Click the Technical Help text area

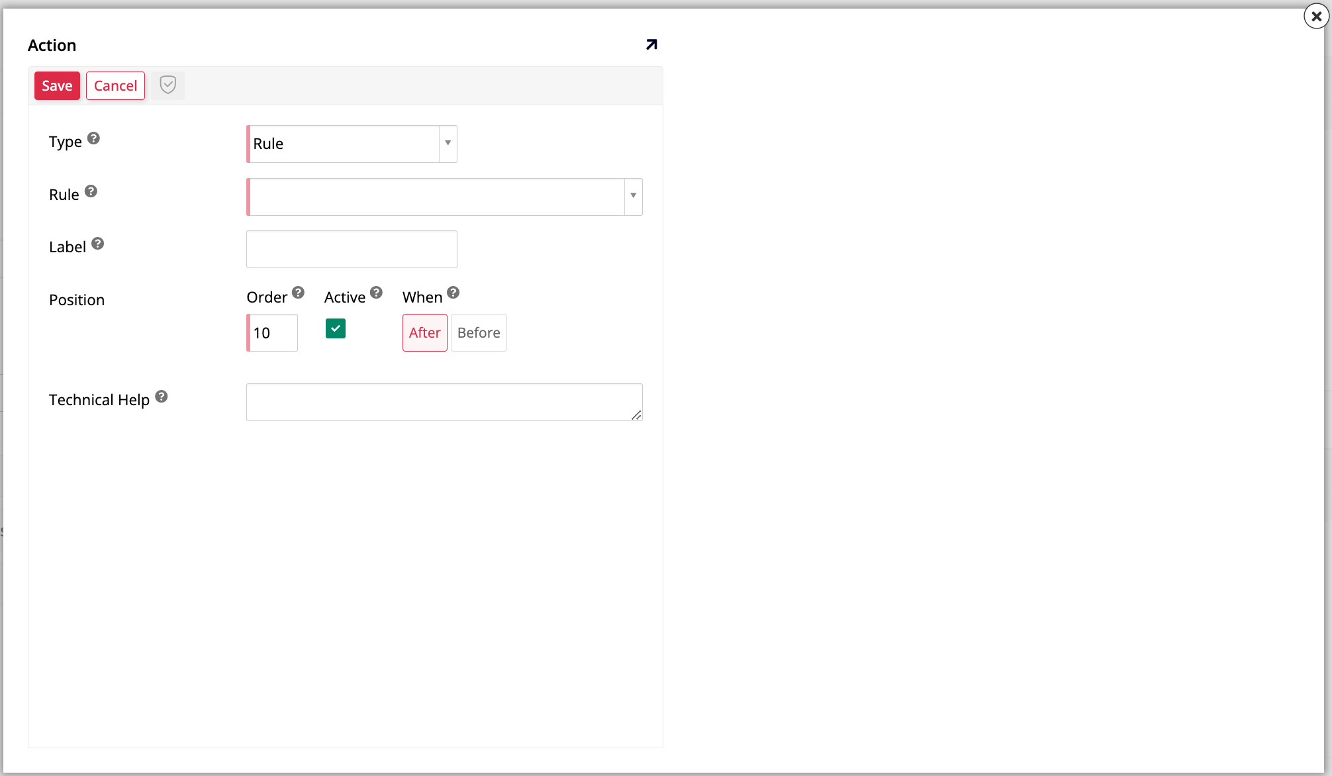(444, 402)
